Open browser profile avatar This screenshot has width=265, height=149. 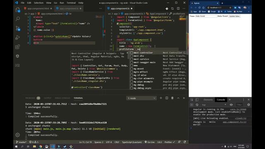(x=245, y=7)
